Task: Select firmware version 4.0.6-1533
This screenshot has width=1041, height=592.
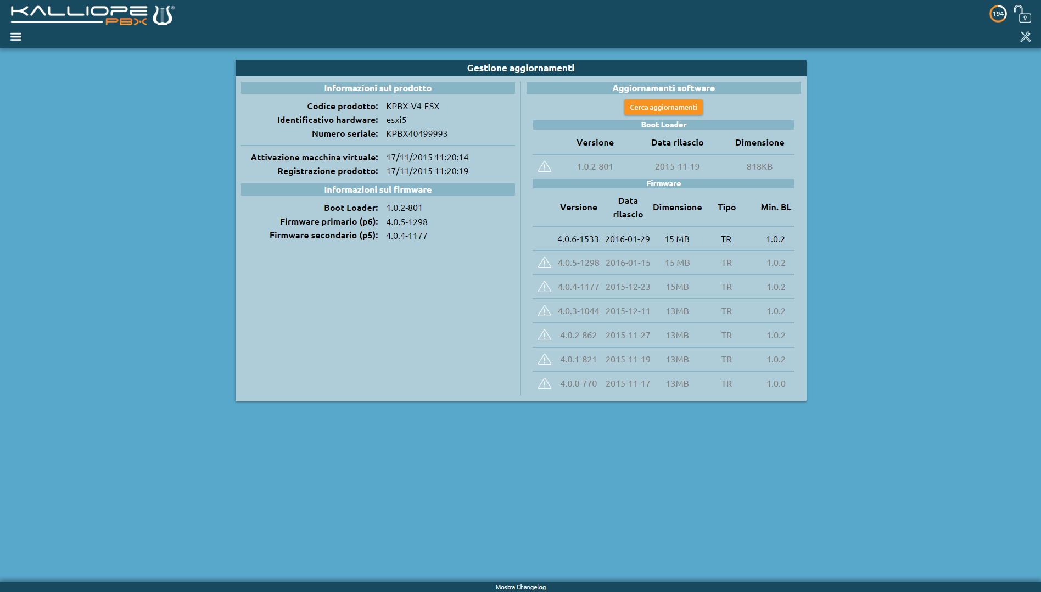Action: pos(578,239)
